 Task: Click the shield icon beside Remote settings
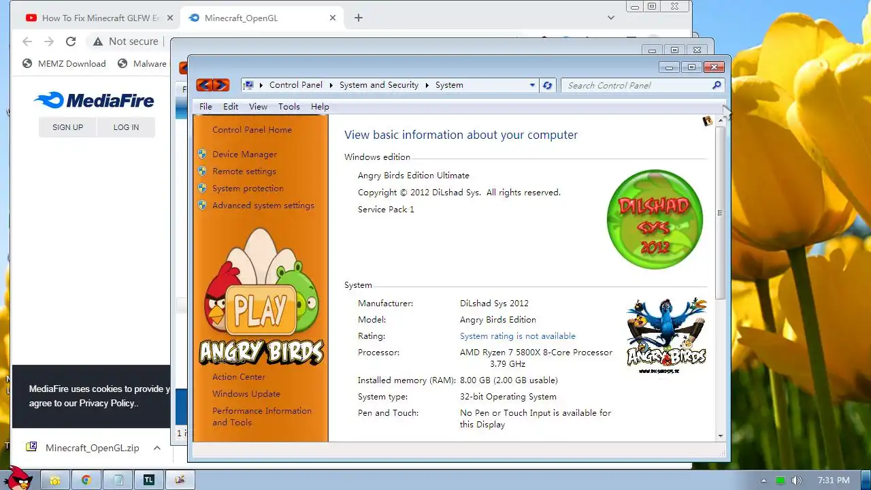[x=202, y=171]
